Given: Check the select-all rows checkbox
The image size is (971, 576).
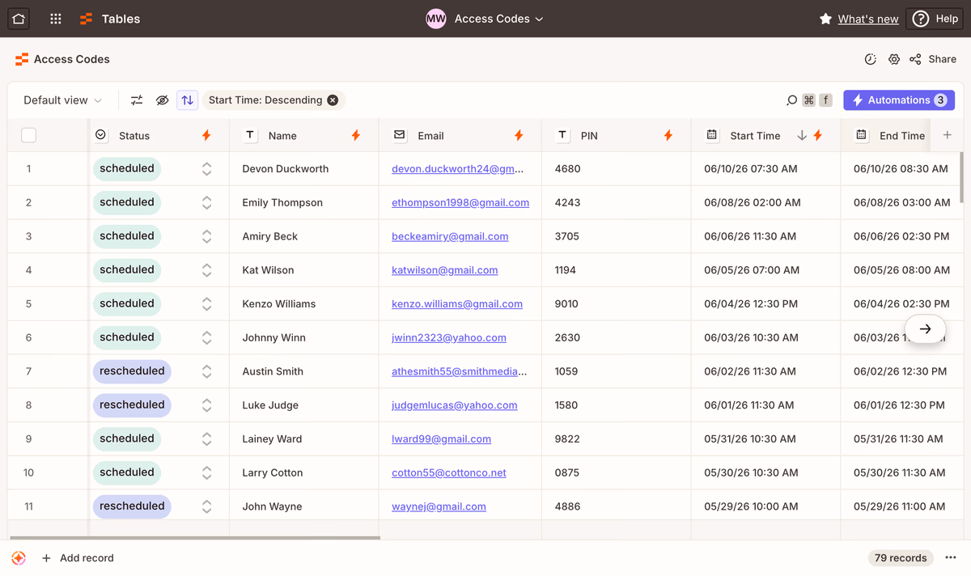Looking at the screenshot, I should (x=28, y=136).
